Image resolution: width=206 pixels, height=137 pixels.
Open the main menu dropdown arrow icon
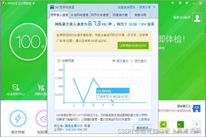pyautogui.click(x=187, y=3)
